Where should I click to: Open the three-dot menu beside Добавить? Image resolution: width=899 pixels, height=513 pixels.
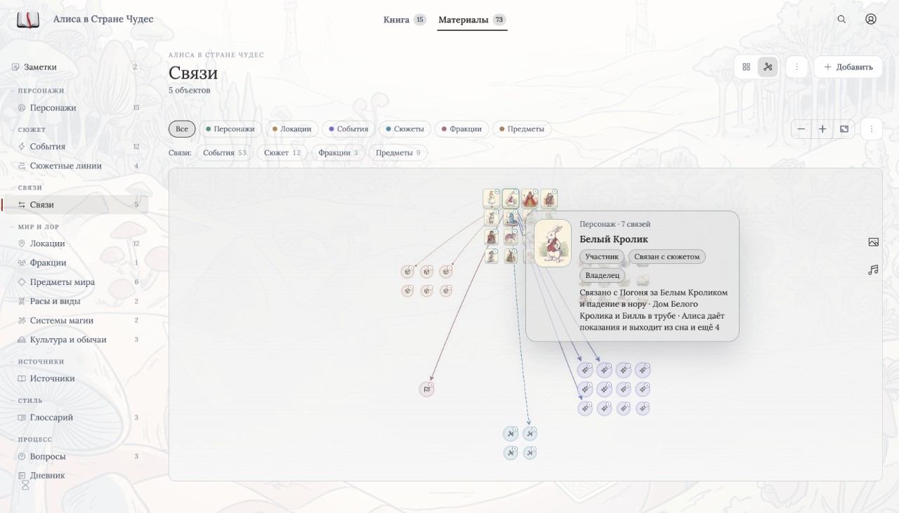(x=796, y=67)
